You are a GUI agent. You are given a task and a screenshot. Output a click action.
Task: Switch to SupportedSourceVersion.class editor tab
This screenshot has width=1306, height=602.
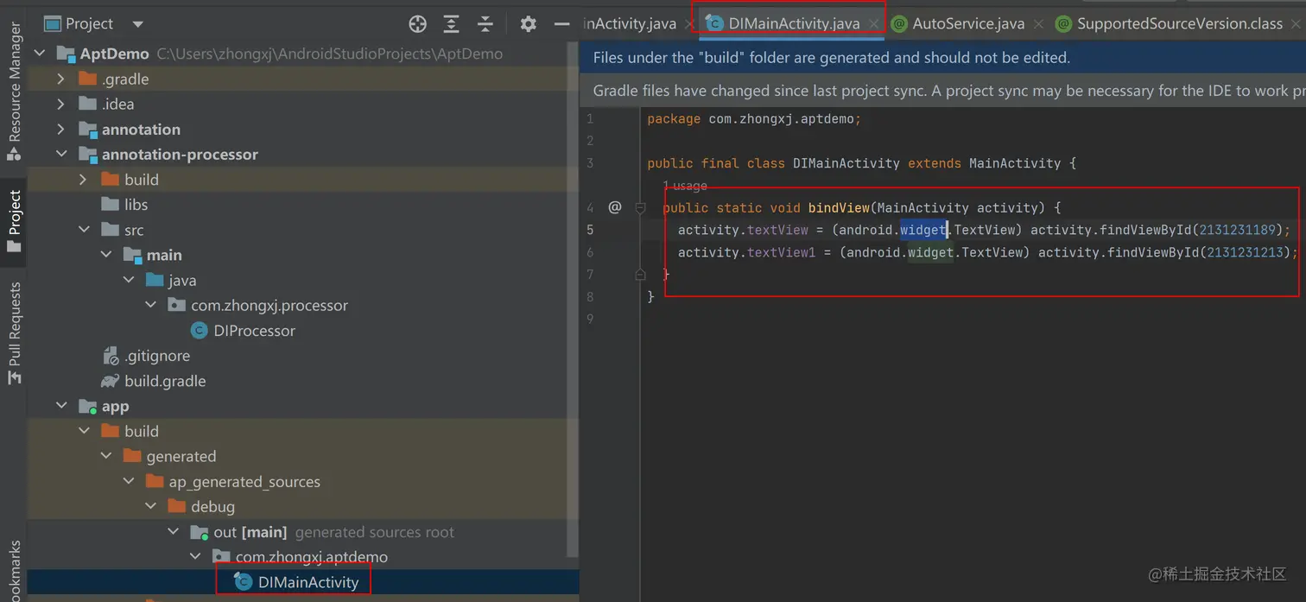[x=1179, y=23]
